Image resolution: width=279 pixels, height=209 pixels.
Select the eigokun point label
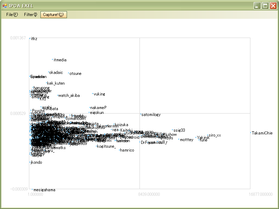click(97, 113)
